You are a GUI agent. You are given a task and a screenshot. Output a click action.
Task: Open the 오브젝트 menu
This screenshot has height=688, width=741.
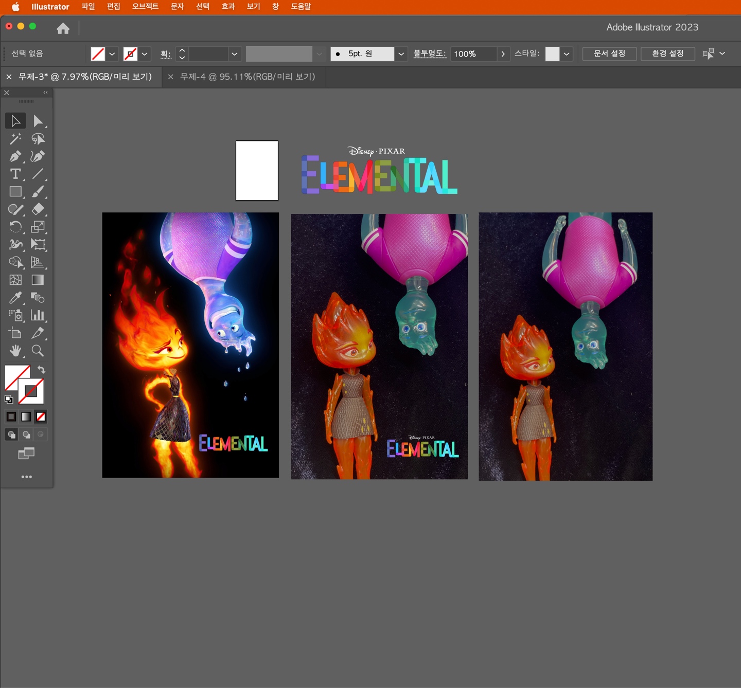(x=145, y=7)
